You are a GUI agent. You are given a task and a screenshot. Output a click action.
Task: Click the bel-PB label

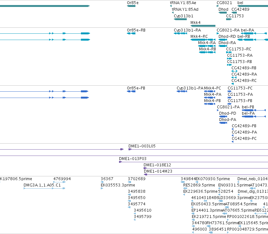pyautogui.click(x=248, y=107)
